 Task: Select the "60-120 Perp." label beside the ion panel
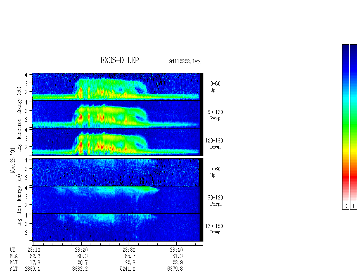click(x=215, y=201)
